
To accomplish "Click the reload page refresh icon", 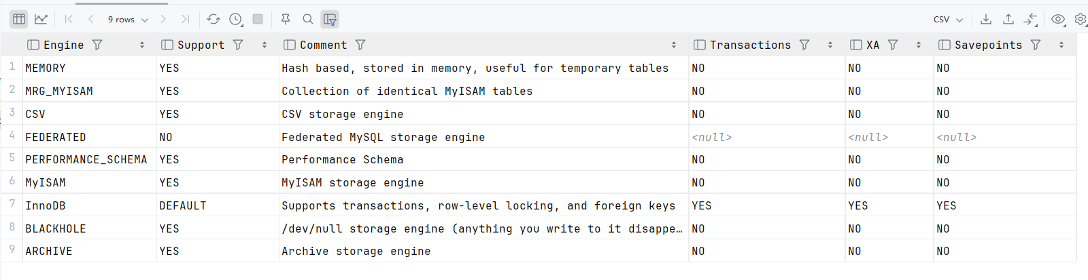I will [214, 19].
